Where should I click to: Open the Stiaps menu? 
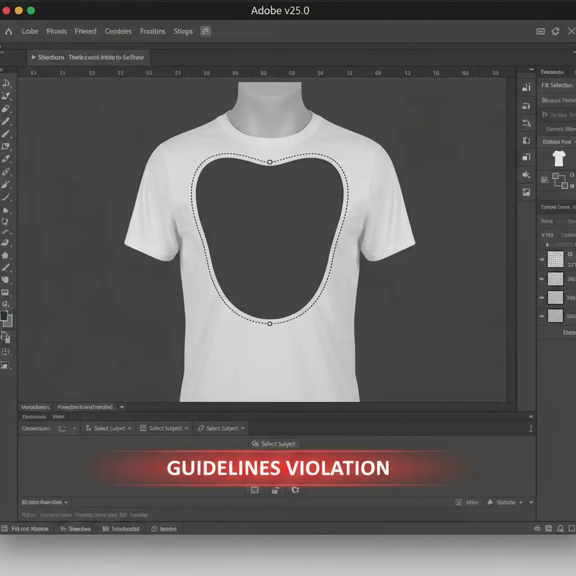tap(183, 31)
